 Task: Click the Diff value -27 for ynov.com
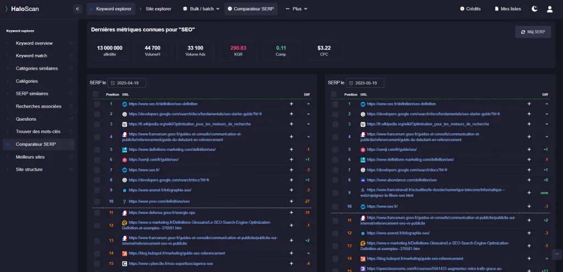coord(307,201)
